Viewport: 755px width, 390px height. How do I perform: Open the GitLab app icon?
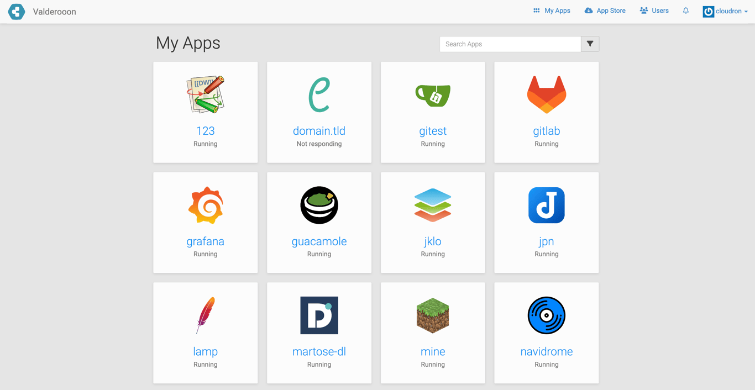(x=546, y=94)
